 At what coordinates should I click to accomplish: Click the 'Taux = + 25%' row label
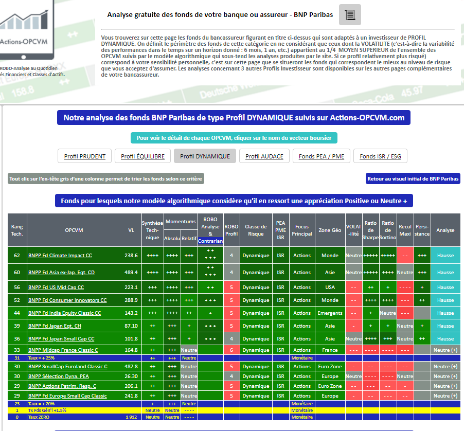coord(42,358)
